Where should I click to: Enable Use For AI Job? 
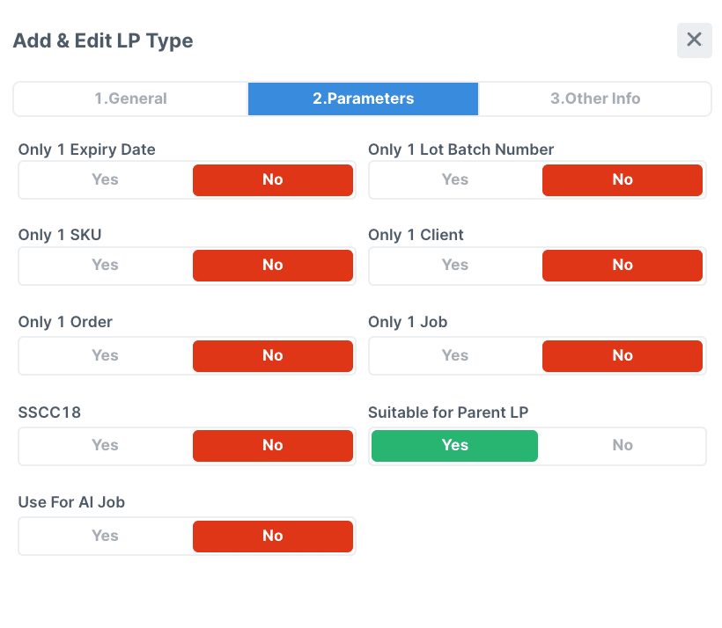click(x=105, y=536)
